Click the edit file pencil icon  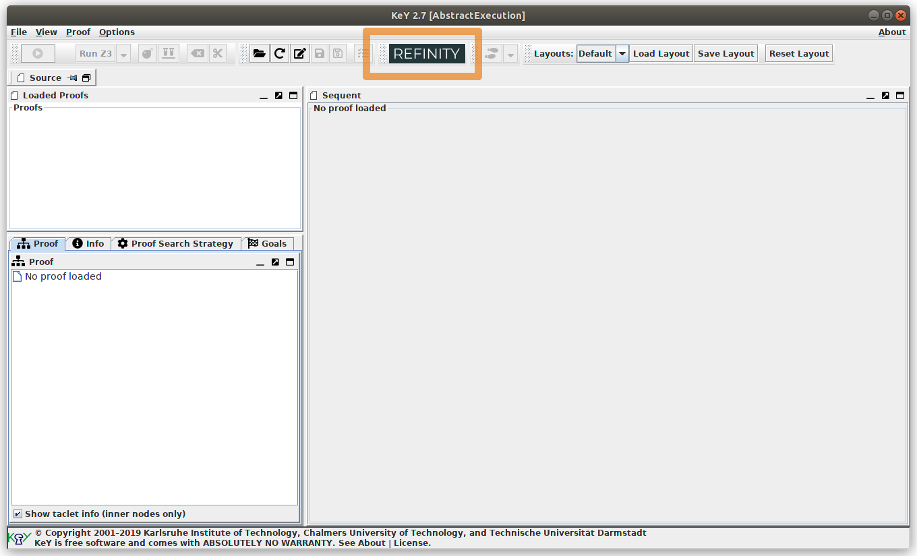click(299, 54)
